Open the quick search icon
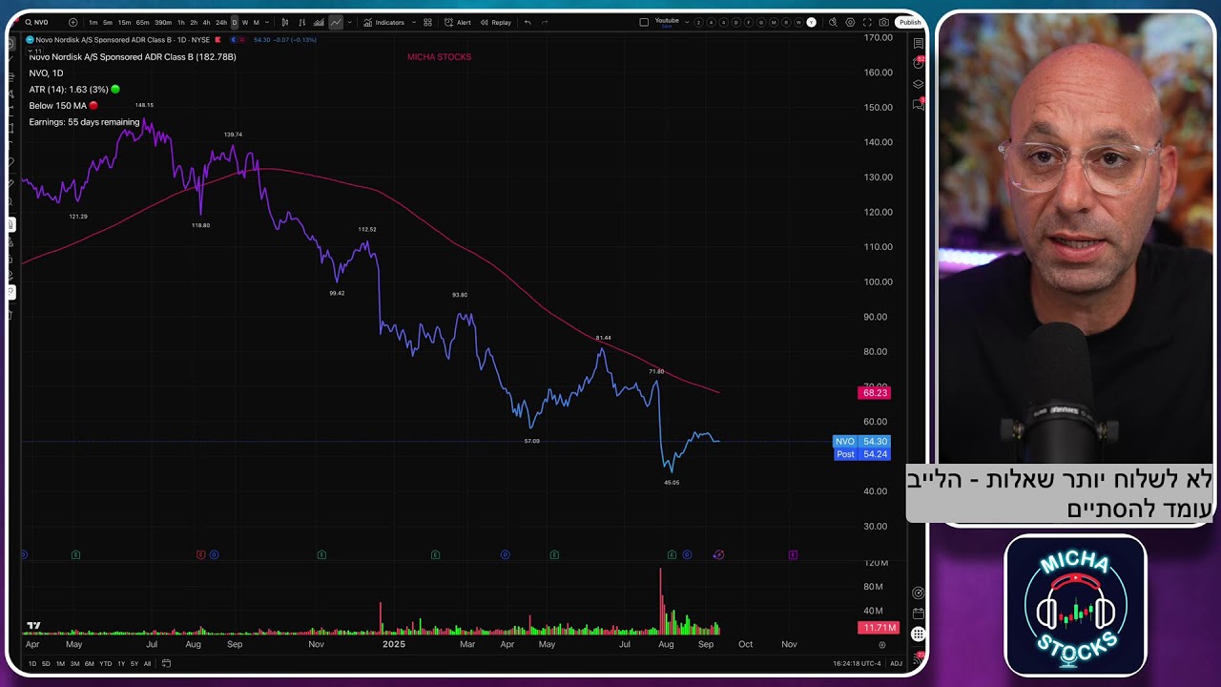This screenshot has height=687, width=1221. 833,22
